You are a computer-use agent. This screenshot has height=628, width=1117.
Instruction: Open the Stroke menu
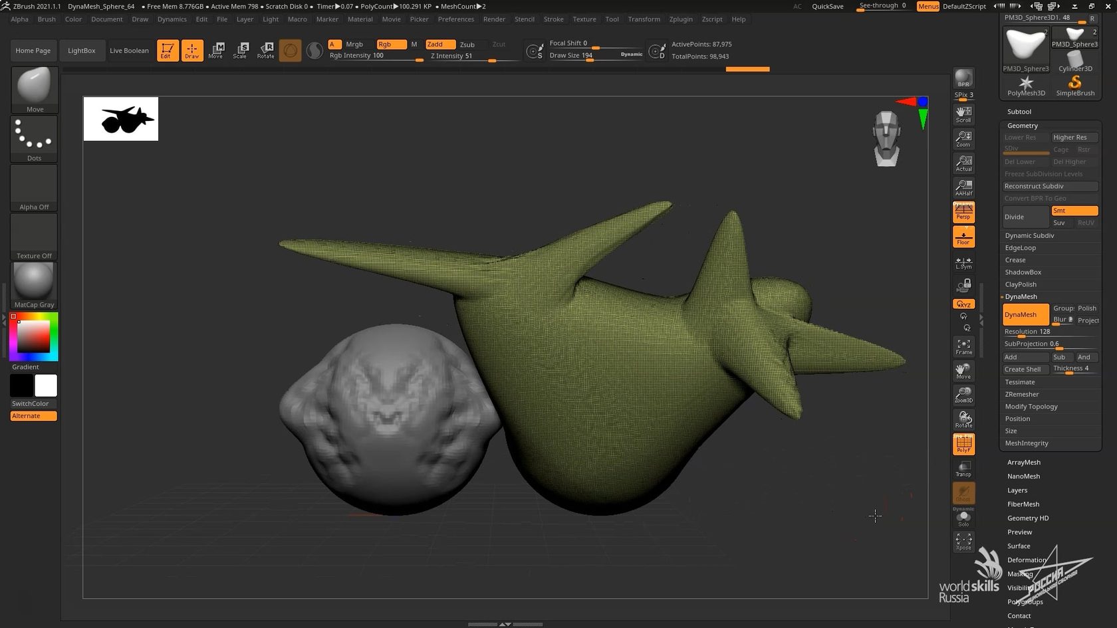coord(553,19)
